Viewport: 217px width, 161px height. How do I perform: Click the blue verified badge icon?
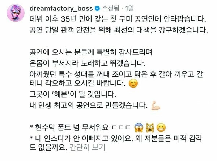[x=97, y=9]
